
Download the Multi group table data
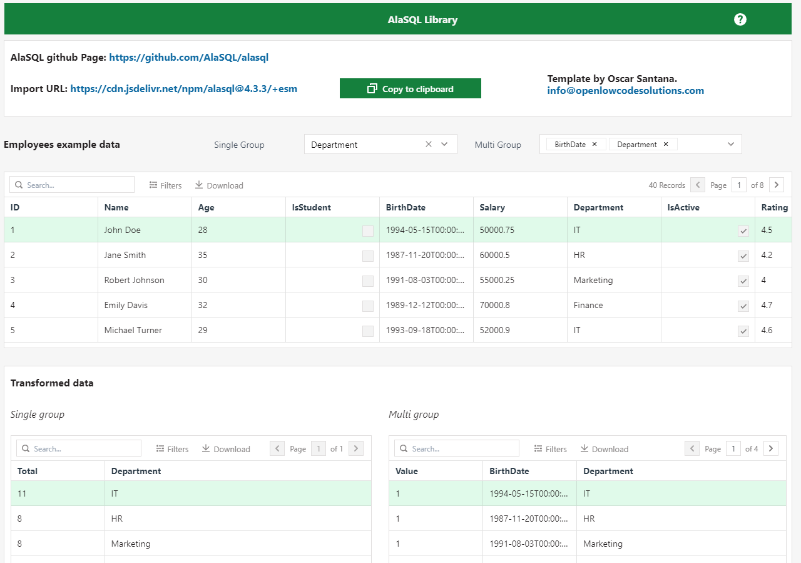[x=604, y=449]
